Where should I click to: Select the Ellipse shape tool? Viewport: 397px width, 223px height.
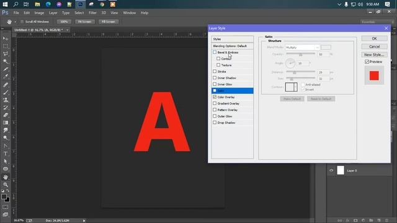click(x=6, y=168)
